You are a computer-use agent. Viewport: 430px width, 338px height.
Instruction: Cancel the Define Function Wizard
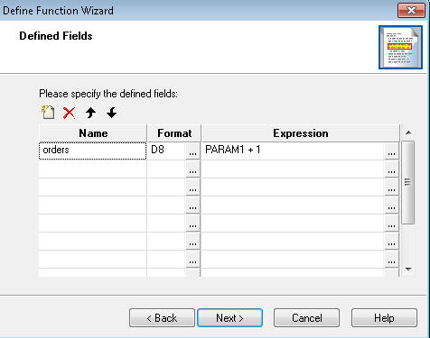[306, 318]
